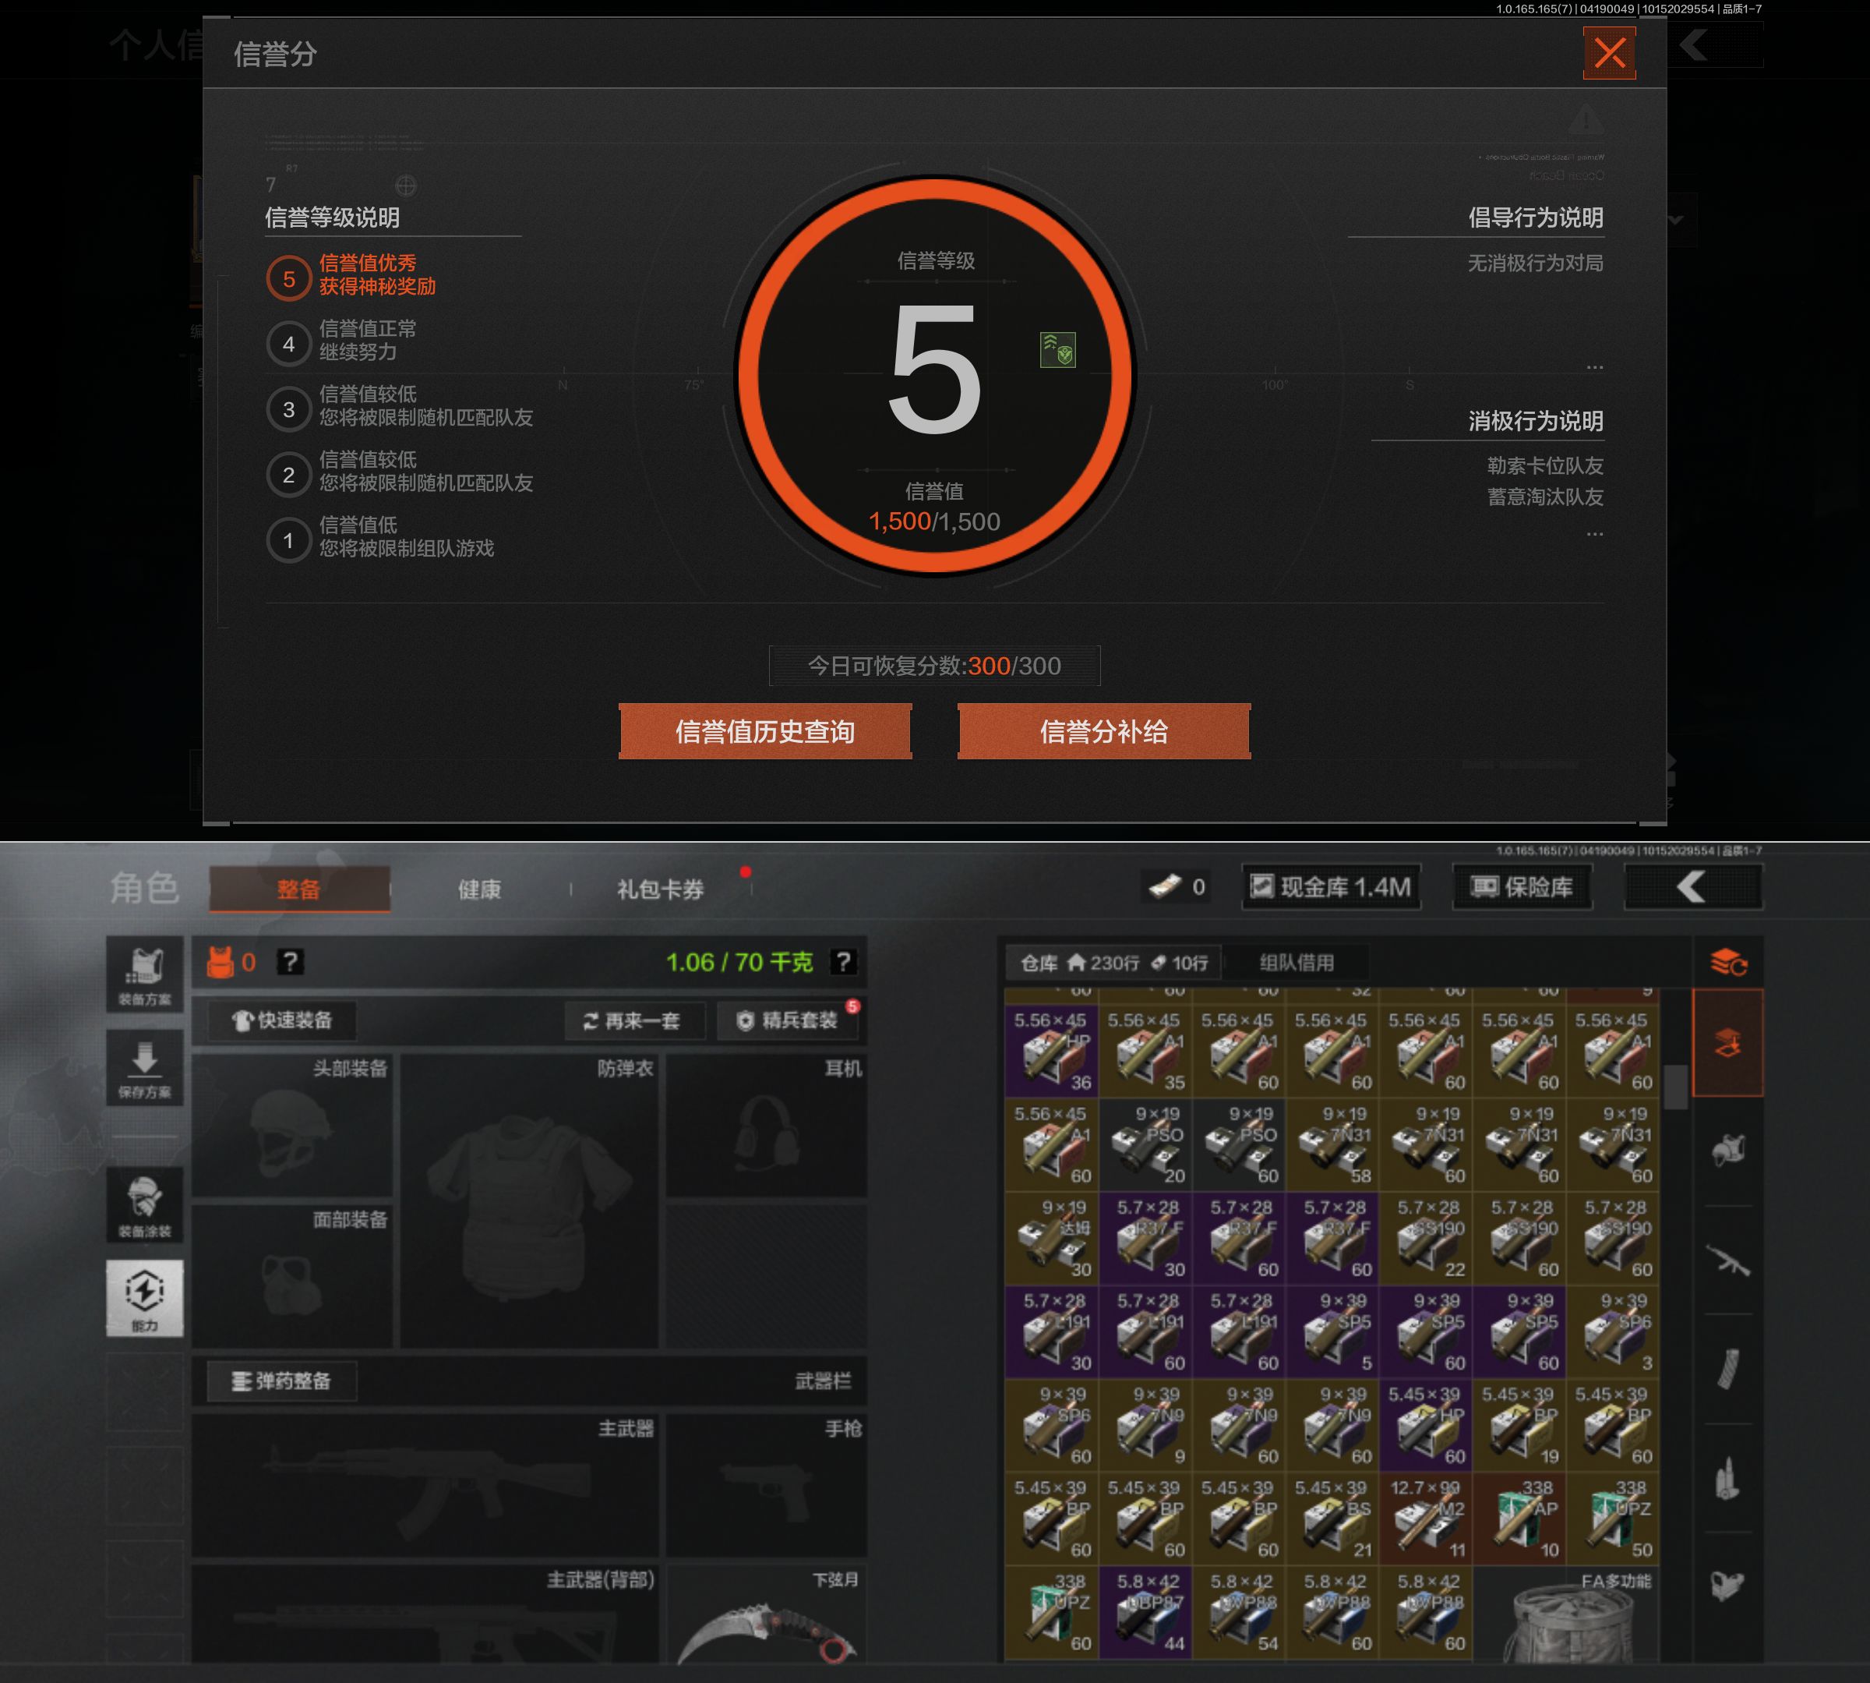Image resolution: width=1870 pixels, height=1683 pixels.
Task: Click the 保存方案 save loadout icon
Action: click(x=144, y=1068)
